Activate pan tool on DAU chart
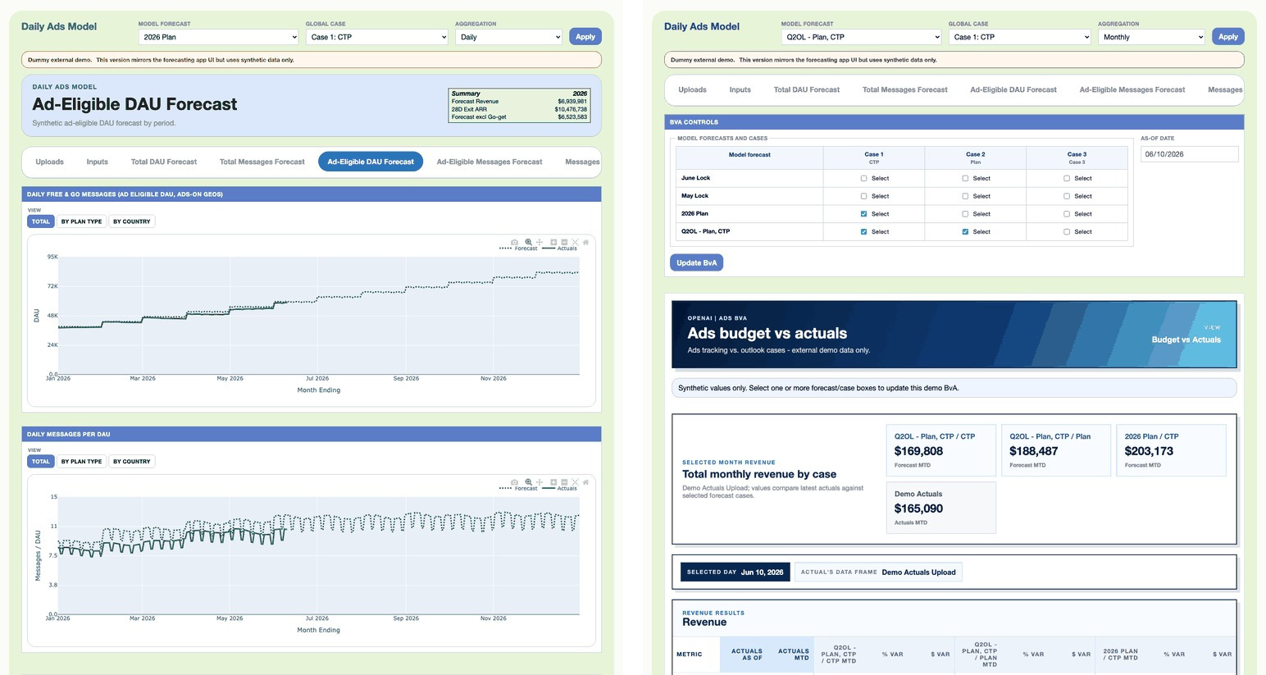1266x675 pixels. pyautogui.click(x=540, y=242)
